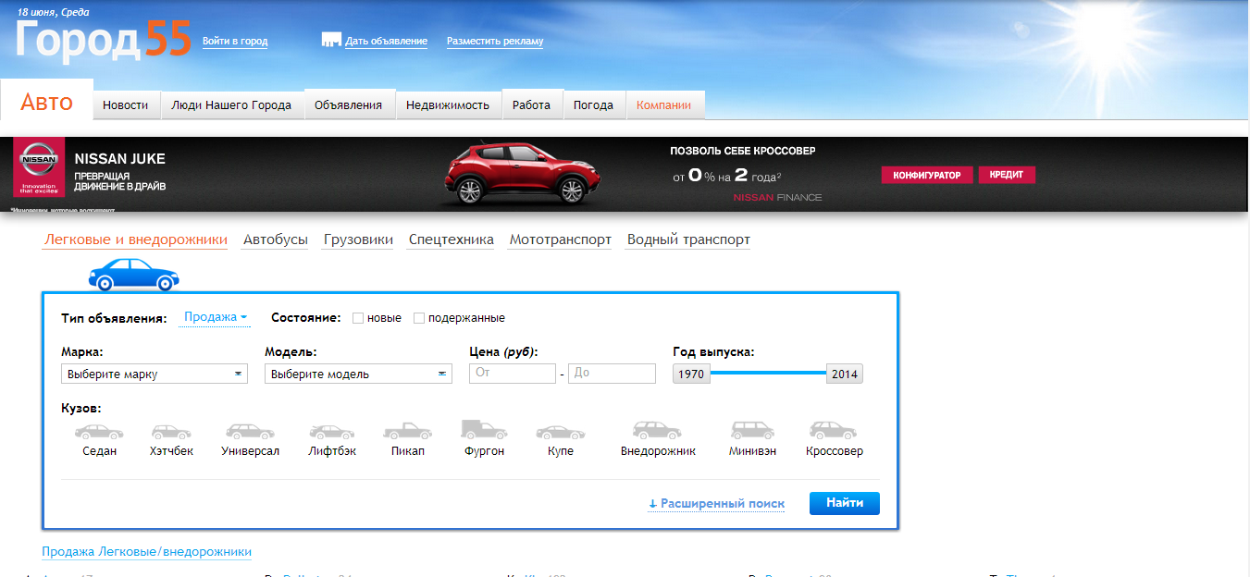The height and width of the screenshot is (577, 1250).
Task: Pick the Универсал wagon body icon
Action: (250, 432)
